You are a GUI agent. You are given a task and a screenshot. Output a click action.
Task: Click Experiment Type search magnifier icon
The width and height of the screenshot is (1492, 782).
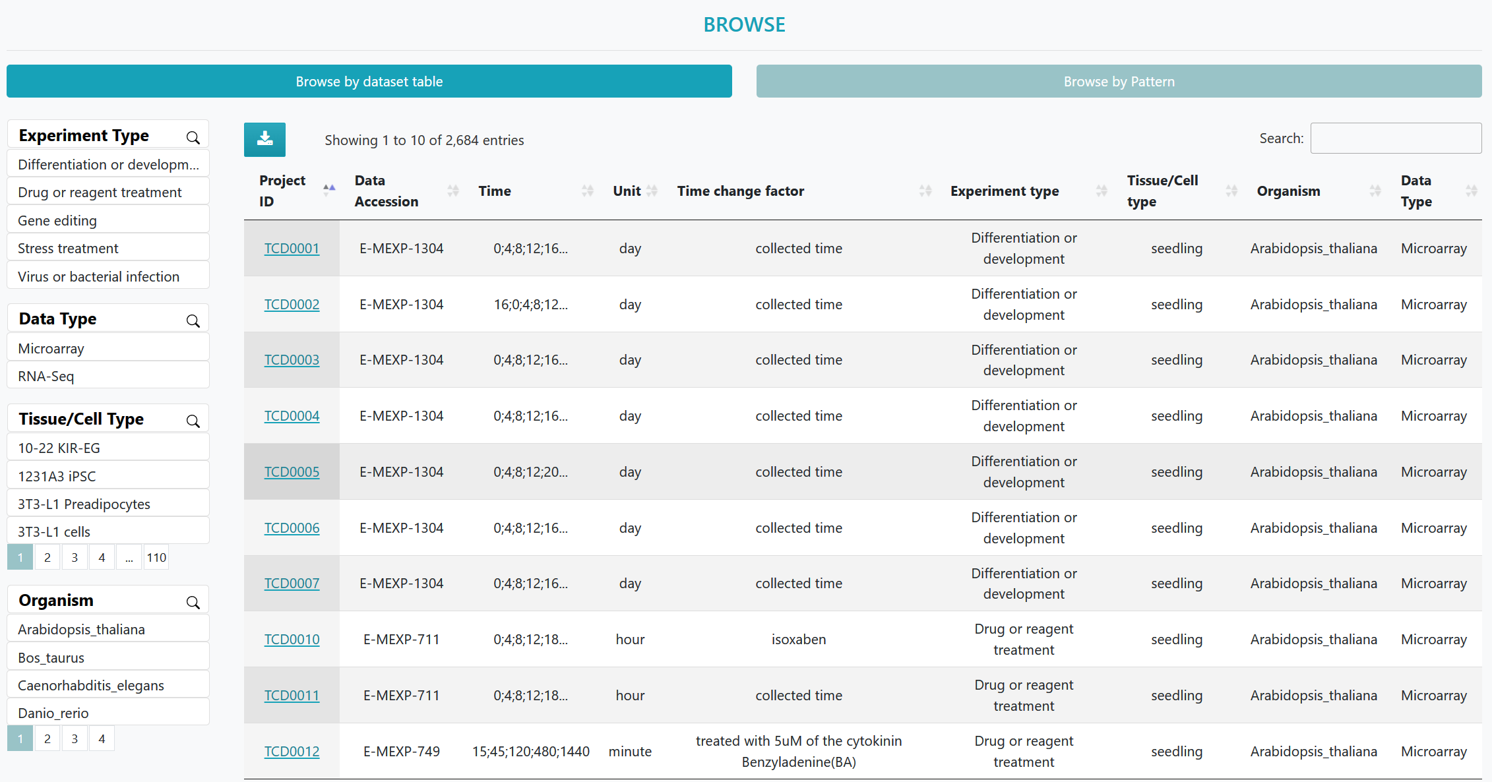pos(193,137)
